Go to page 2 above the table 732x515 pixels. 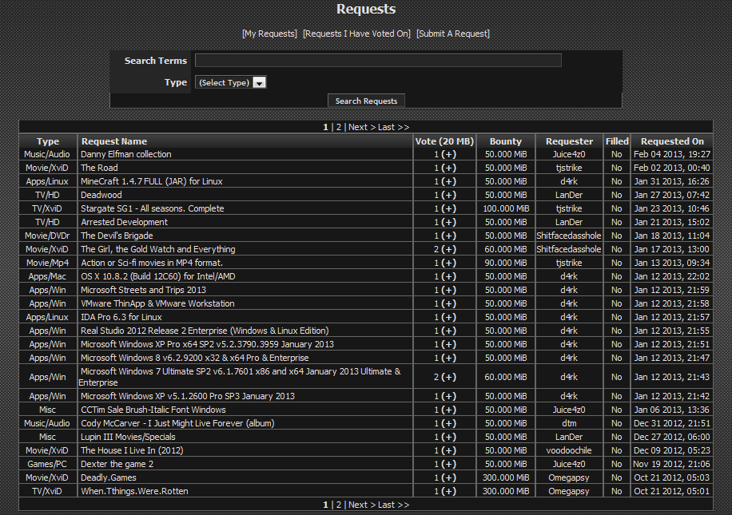click(x=339, y=127)
